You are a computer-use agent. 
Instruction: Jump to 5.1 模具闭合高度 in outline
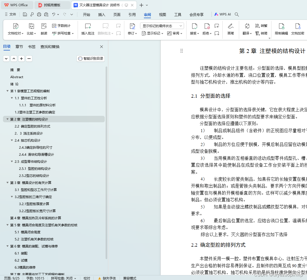tap(28, 232)
